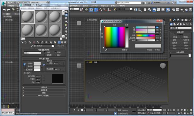Open the Utilities hammer panel icon
Screen dimensions: 194x116
[x=190, y=20]
